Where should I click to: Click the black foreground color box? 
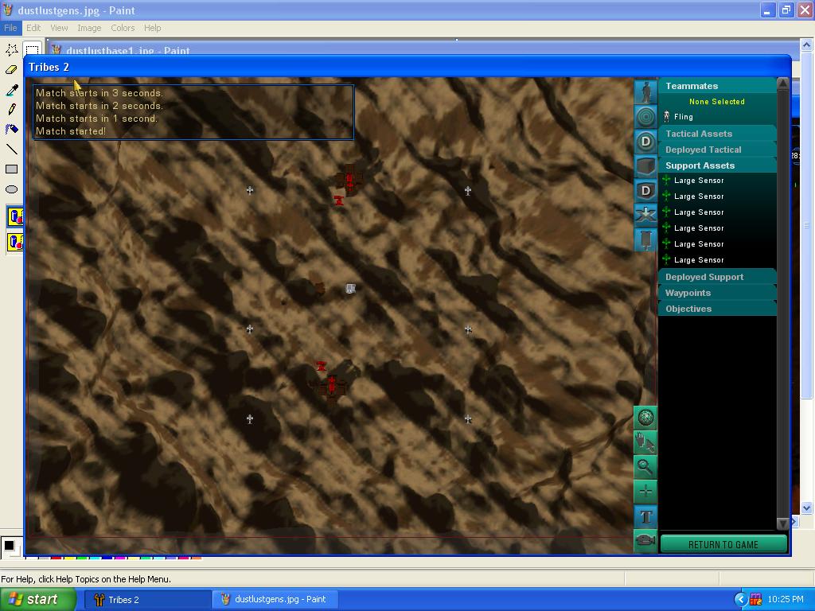pyautogui.click(x=9, y=546)
